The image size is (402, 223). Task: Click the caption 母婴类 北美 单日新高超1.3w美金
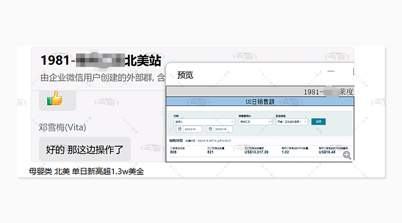pos(86,172)
